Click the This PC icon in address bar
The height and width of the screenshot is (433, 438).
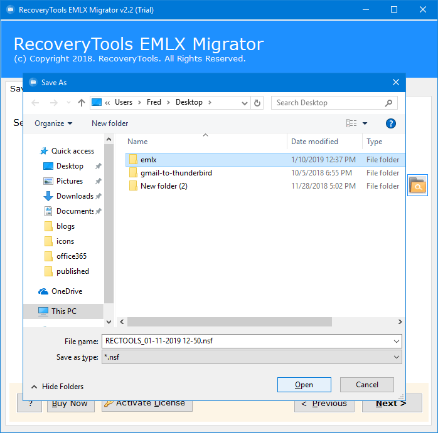[x=97, y=102]
